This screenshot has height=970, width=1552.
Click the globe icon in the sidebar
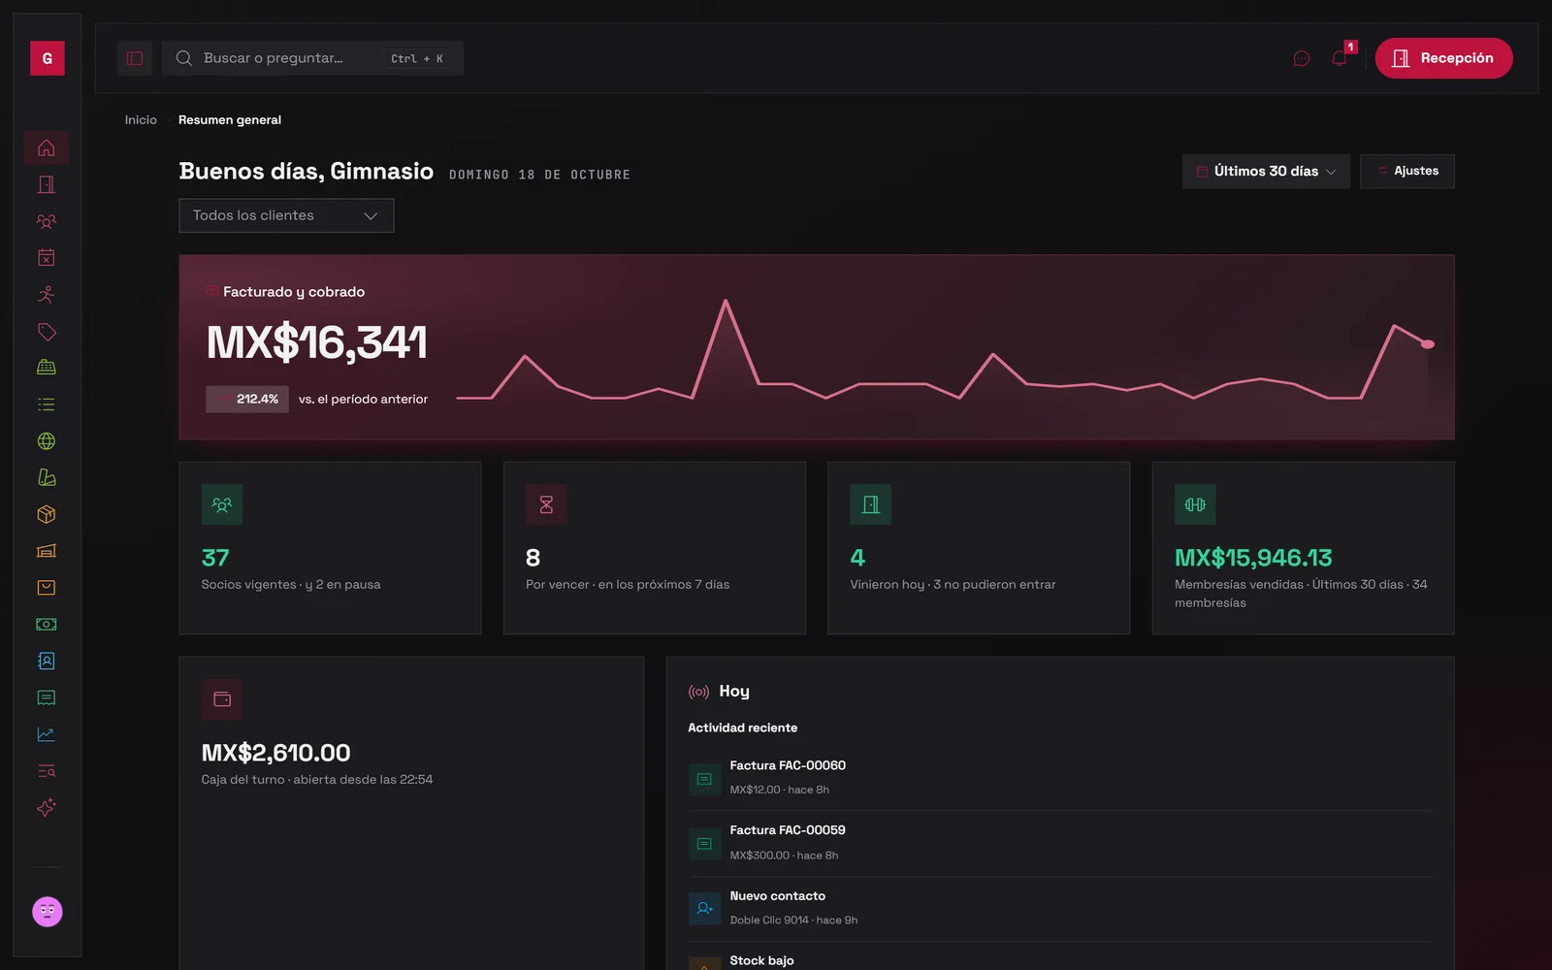point(46,441)
